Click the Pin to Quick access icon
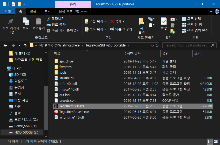 click(x=11, y=21)
